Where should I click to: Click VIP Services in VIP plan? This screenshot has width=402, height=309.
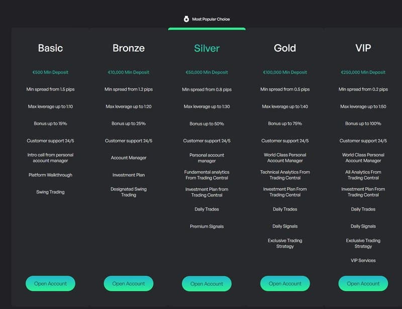click(x=363, y=261)
